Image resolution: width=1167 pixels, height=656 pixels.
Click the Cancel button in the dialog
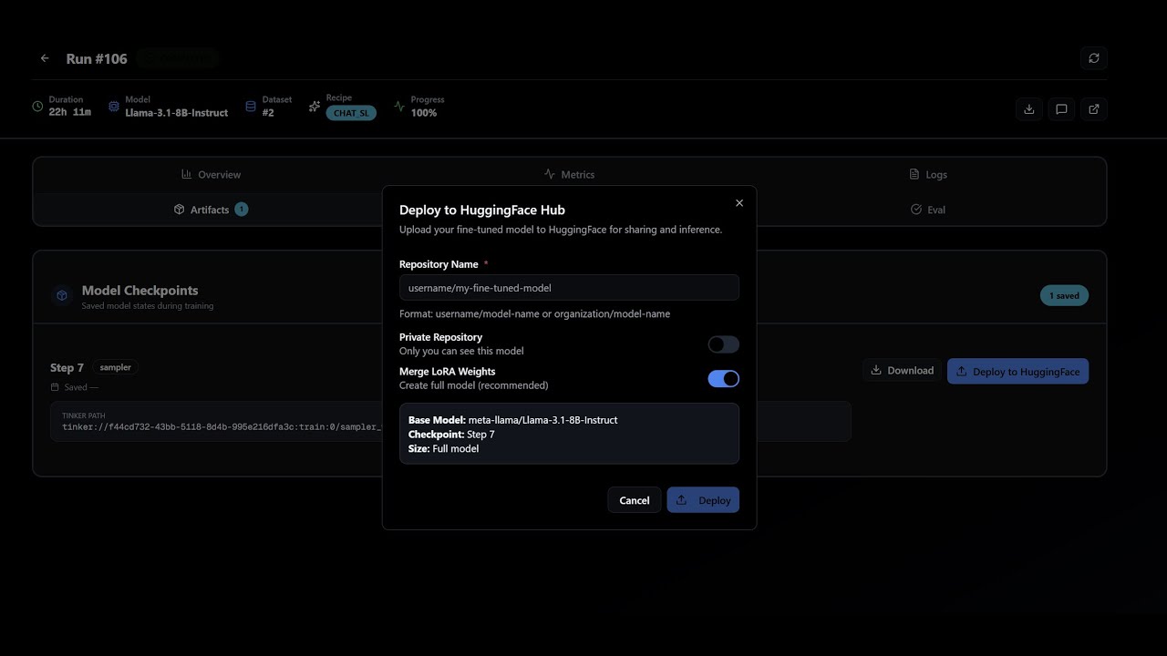click(x=635, y=500)
